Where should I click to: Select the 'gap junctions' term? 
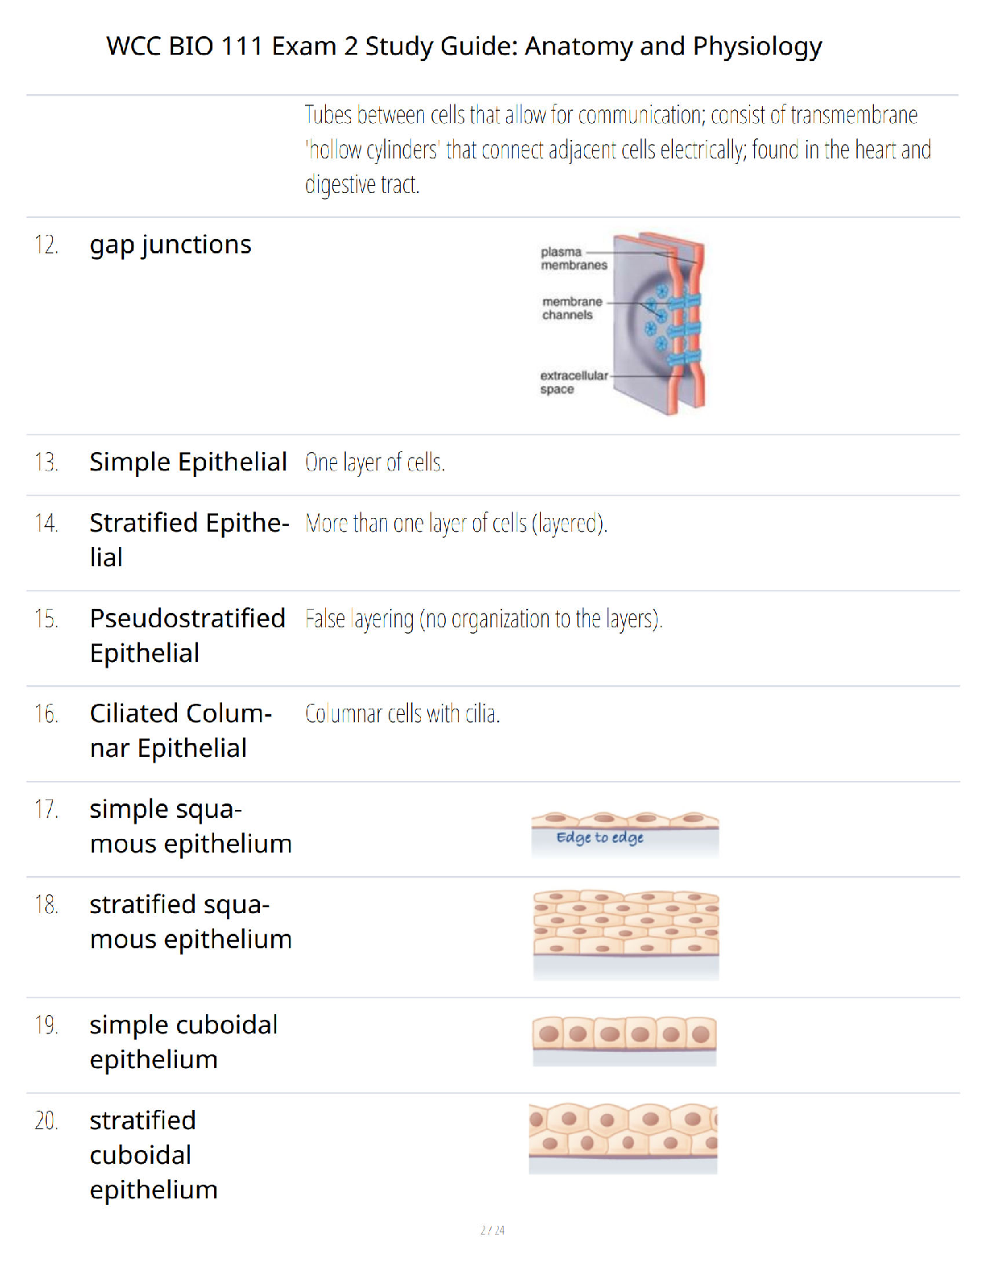click(x=171, y=245)
